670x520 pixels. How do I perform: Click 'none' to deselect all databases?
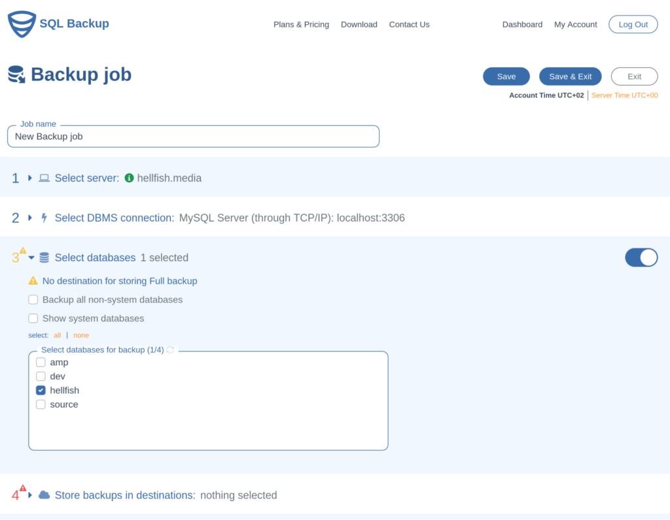(80, 334)
